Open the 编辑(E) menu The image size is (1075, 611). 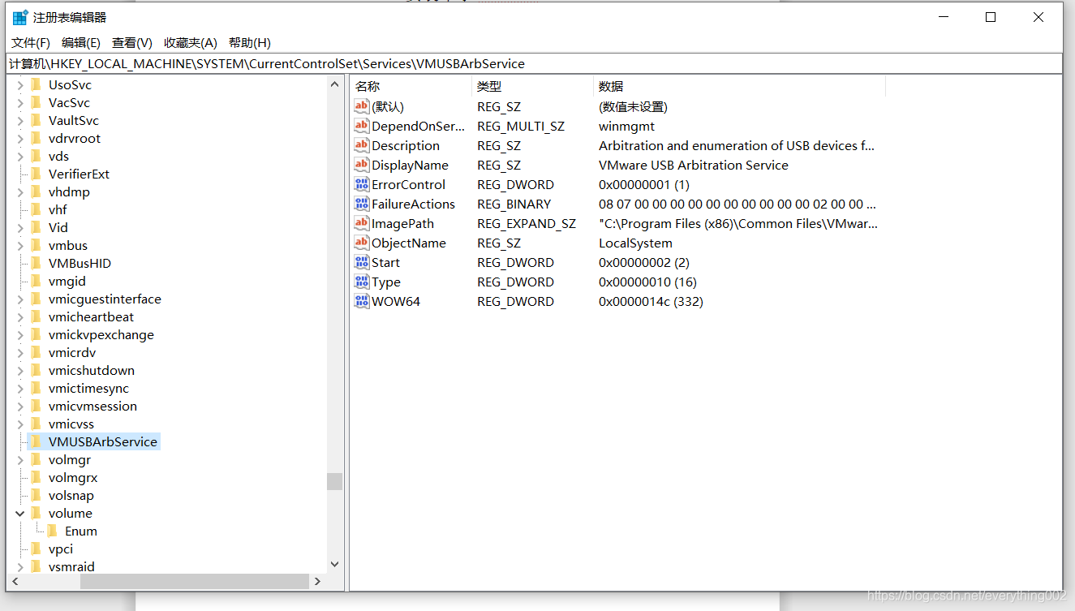(x=81, y=43)
